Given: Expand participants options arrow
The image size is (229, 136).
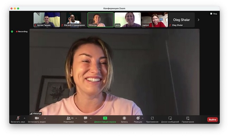Looking at the screenshot, I should point(76,118).
